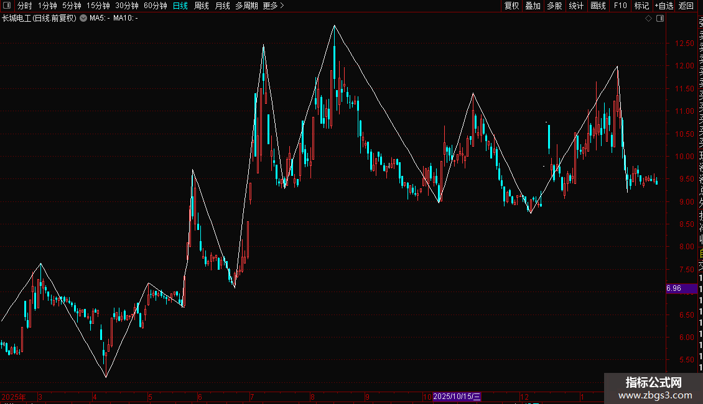The height and width of the screenshot is (404, 703).
Task: Click the 12.00 price axis label
Action: [x=684, y=66]
